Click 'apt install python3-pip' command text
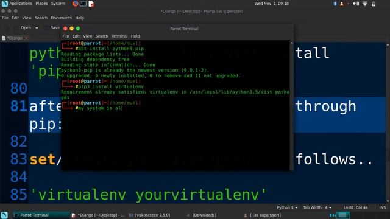The width and height of the screenshot is (390, 219). 111,49
